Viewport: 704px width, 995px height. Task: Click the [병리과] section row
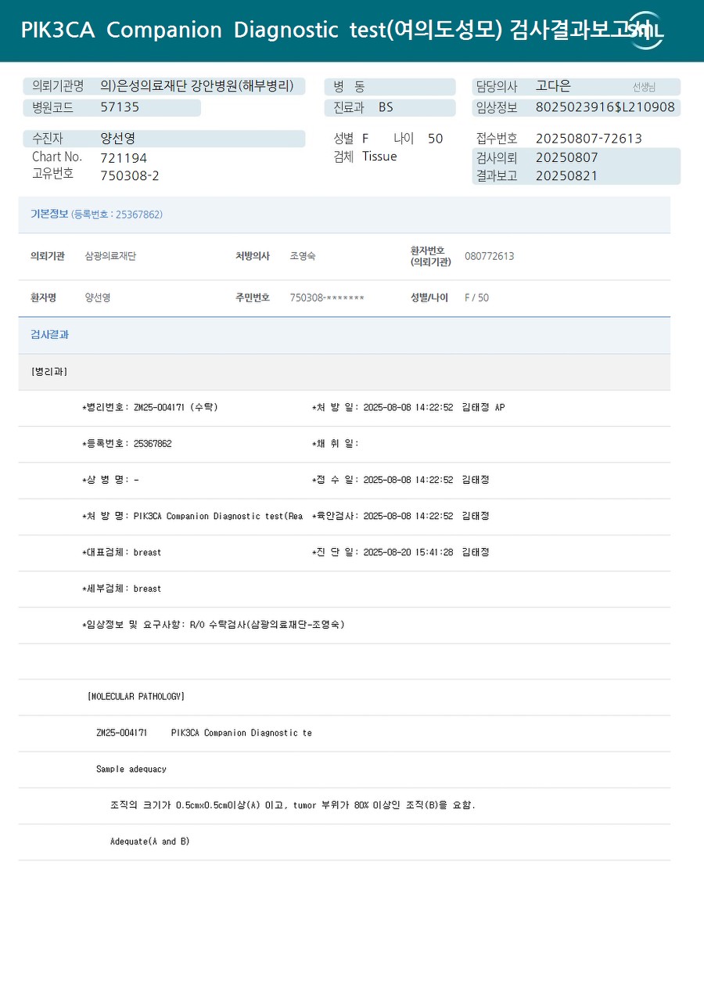tap(344, 372)
